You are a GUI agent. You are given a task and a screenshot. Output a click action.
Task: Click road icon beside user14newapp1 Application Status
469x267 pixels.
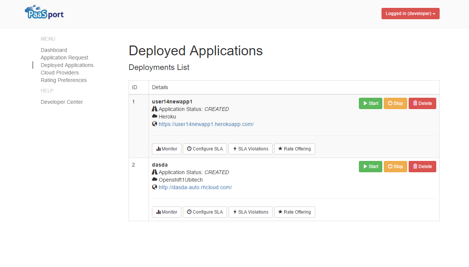coord(155,109)
